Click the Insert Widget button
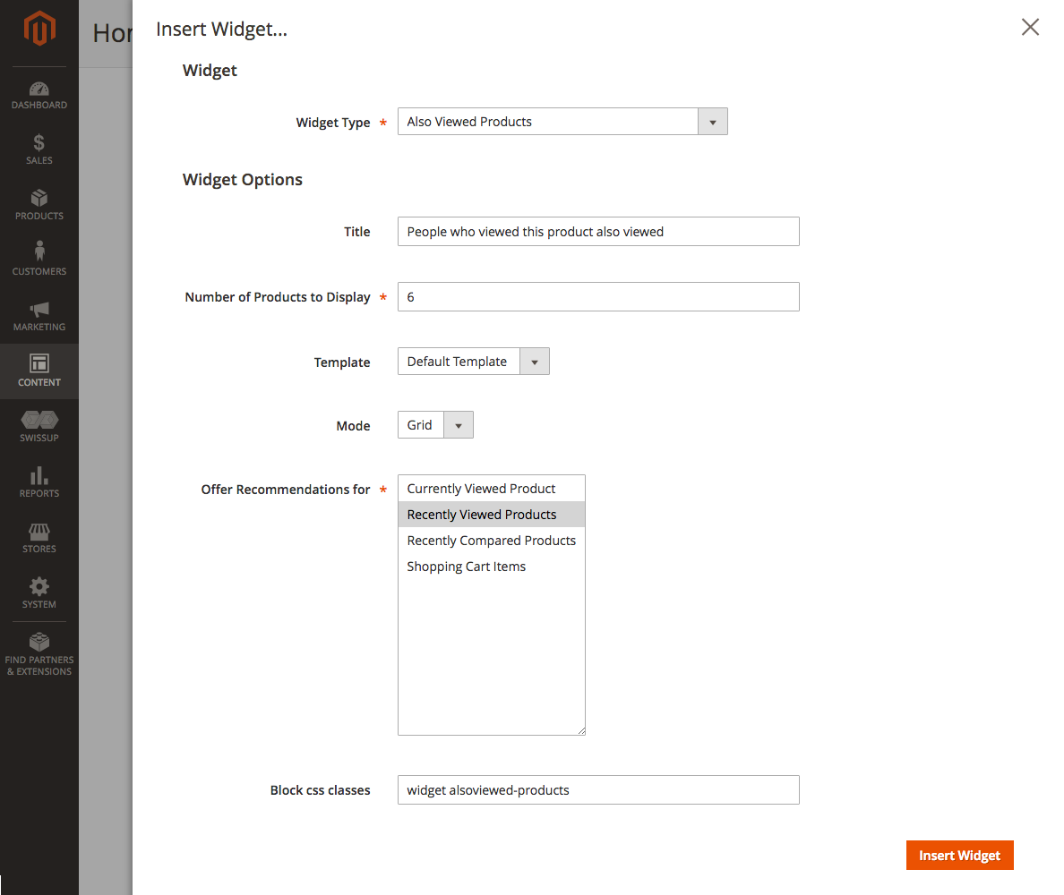Image resolution: width=1064 pixels, height=895 pixels. (x=959, y=856)
